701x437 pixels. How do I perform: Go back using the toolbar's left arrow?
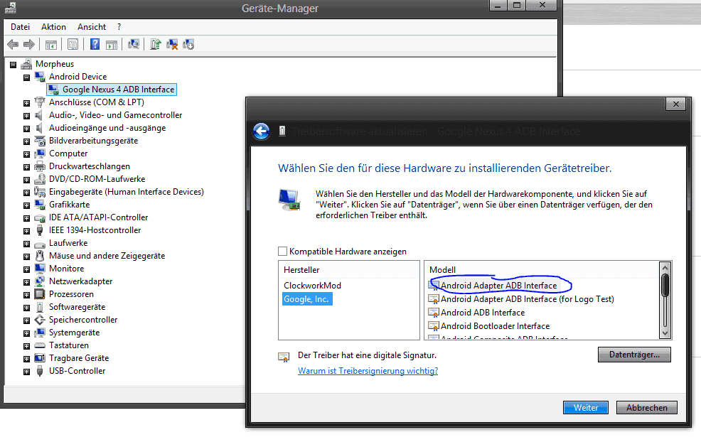13,44
